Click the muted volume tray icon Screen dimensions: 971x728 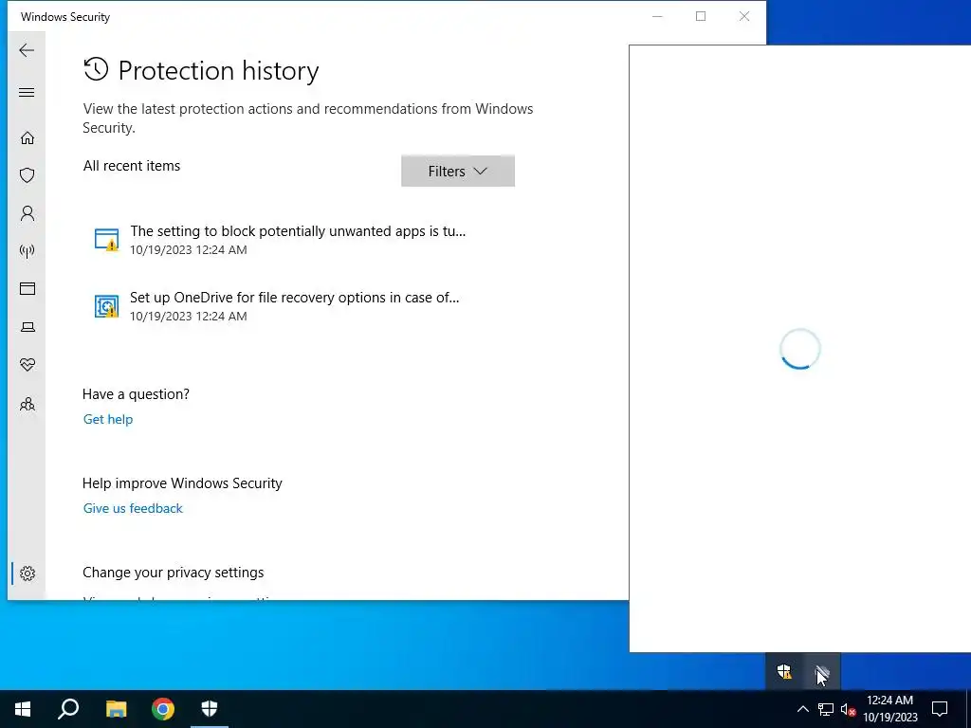[x=848, y=709]
